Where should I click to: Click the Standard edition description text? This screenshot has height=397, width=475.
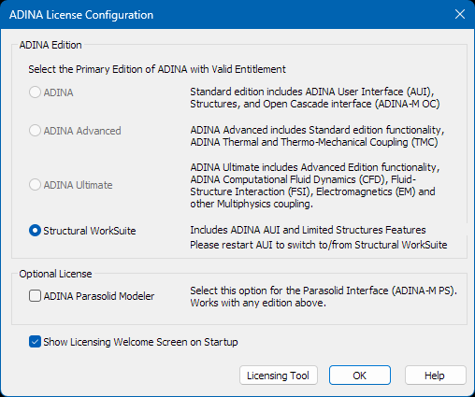click(x=315, y=98)
